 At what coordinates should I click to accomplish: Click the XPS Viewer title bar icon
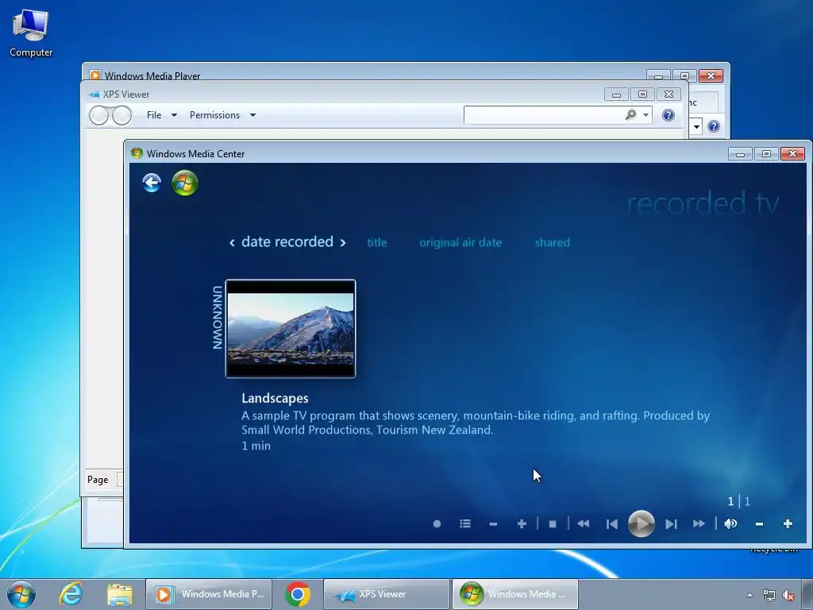pos(94,95)
